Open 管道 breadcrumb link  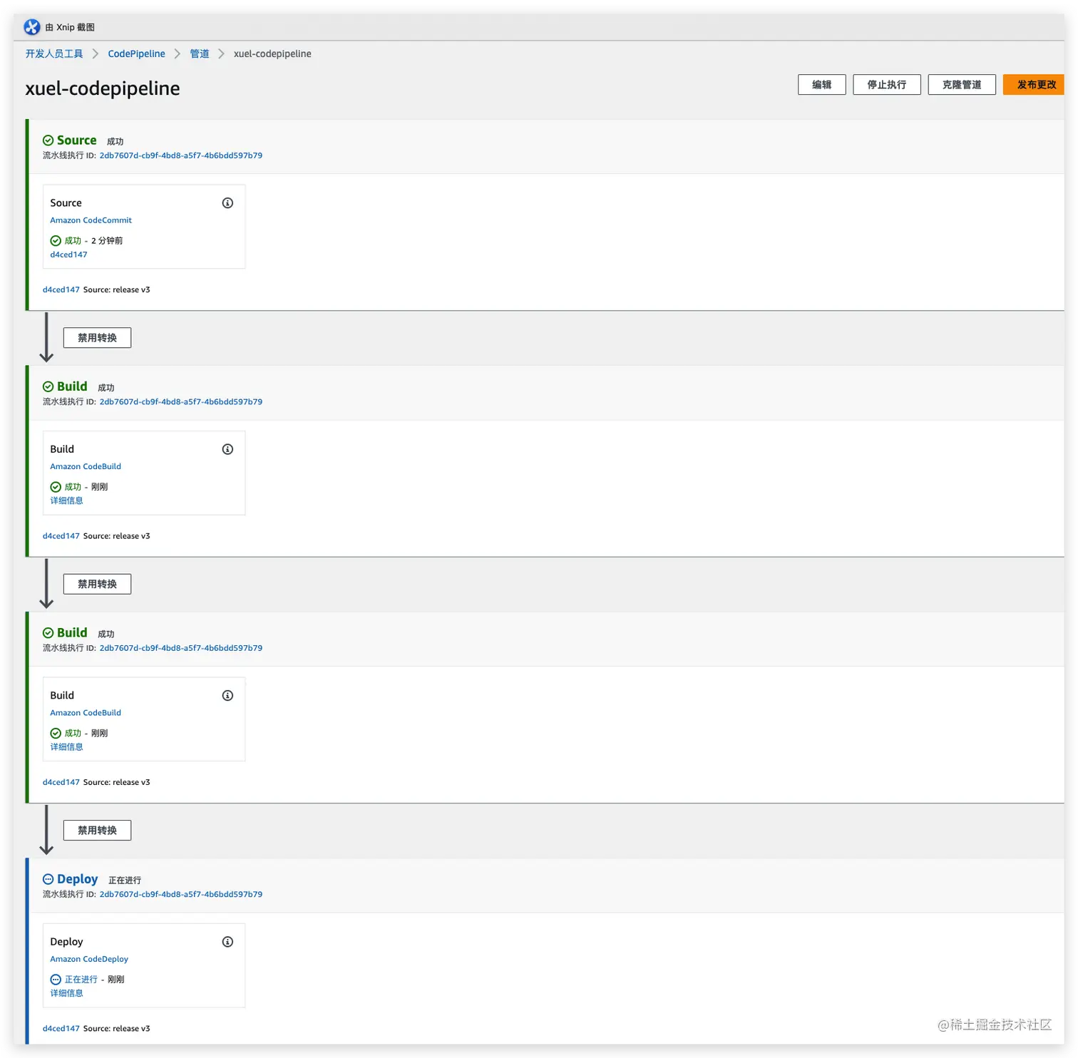coord(200,53)
